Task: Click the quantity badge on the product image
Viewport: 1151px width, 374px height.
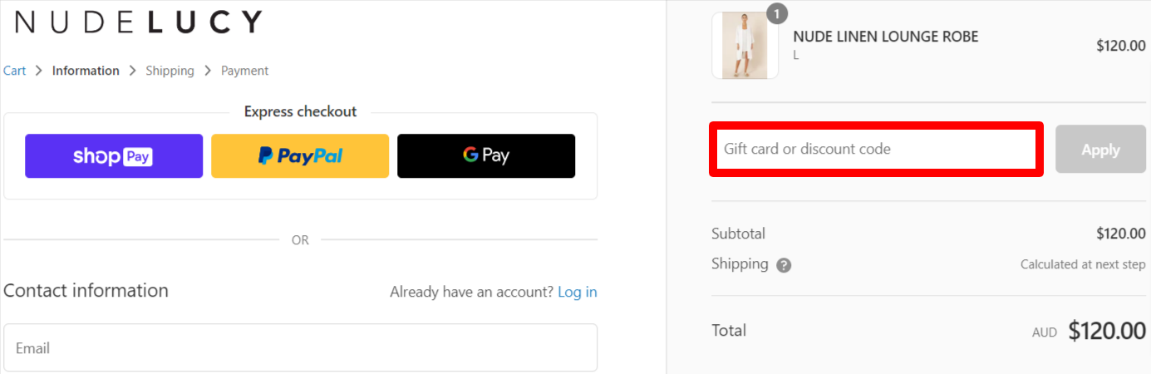Action: (776, 14)
